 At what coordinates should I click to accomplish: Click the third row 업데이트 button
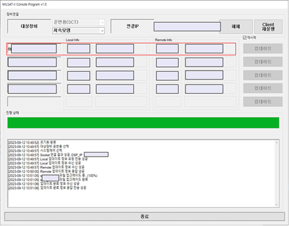[x=263, y=75]
